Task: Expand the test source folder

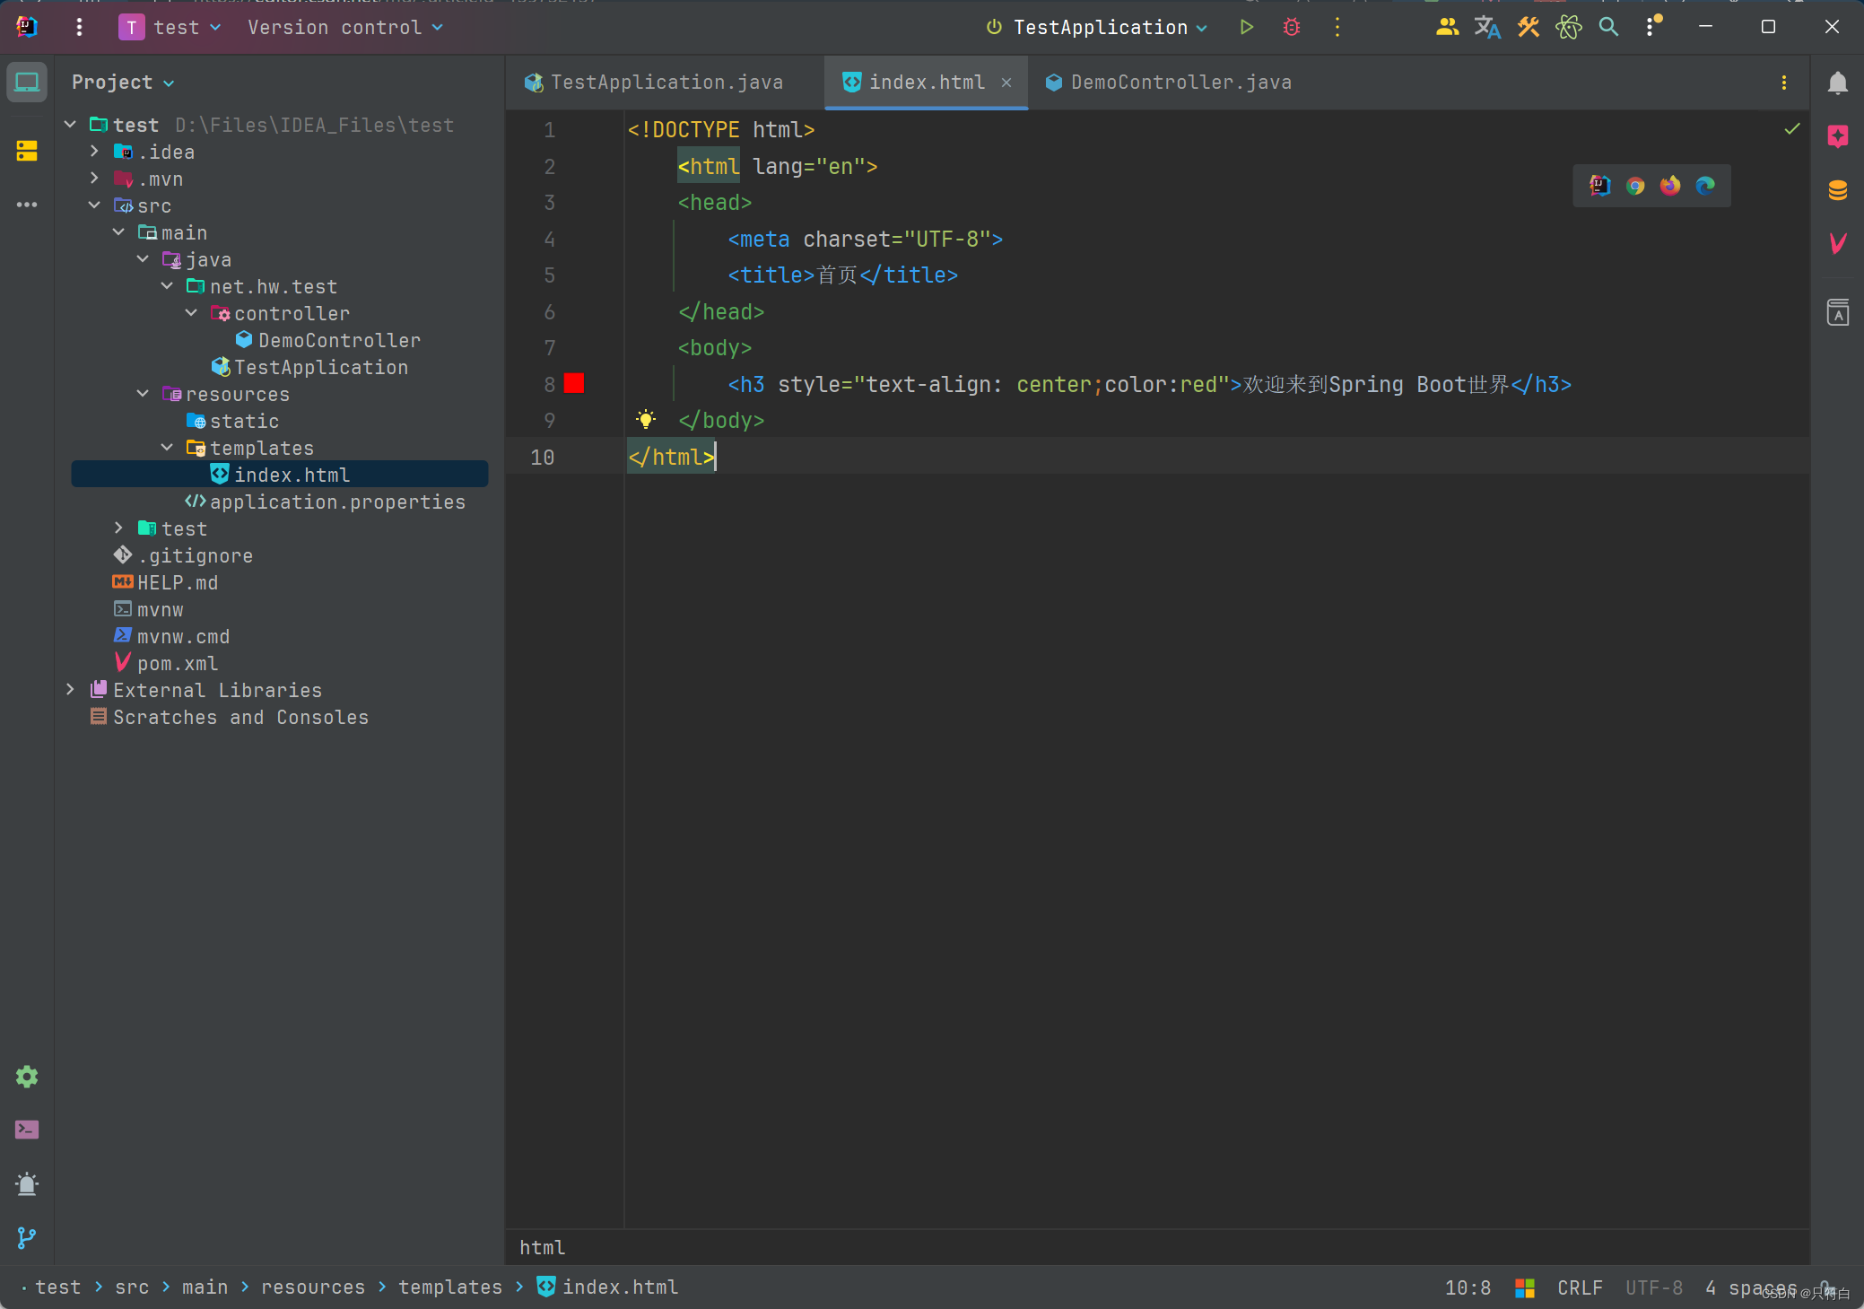Action: pos(118,528)
